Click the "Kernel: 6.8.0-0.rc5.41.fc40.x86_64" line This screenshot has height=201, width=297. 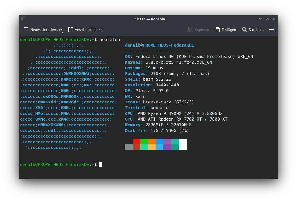168,62
